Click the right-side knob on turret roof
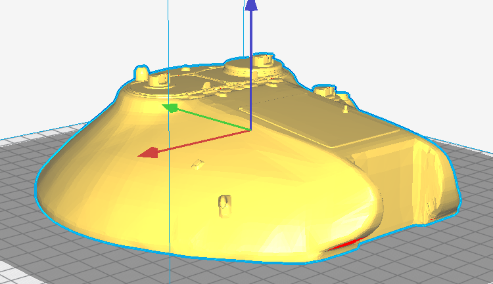Screen dimensions: 493x284 [323, 89]
